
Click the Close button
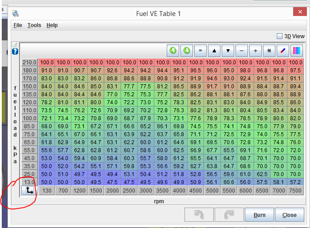[289, 215]
